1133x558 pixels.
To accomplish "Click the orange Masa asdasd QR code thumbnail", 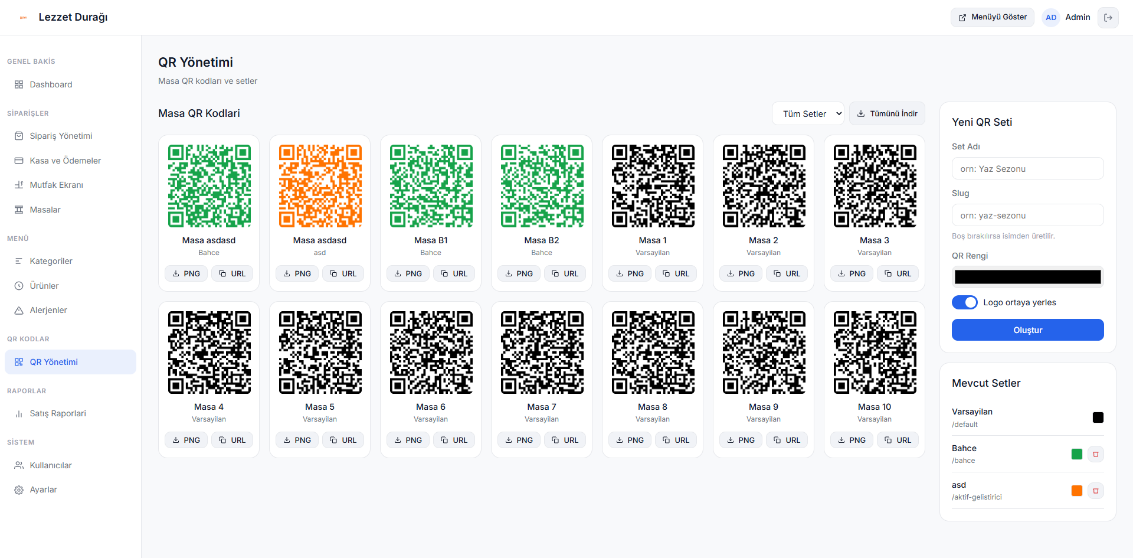I will pos(320,186).
